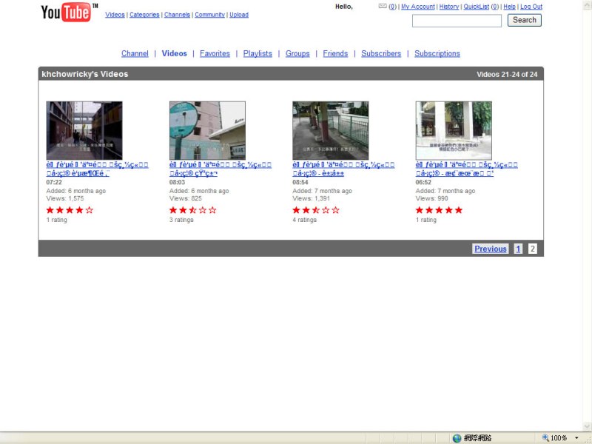The image size is (592, 444).
Task: Click the Search button
Action: click(525, 20)
